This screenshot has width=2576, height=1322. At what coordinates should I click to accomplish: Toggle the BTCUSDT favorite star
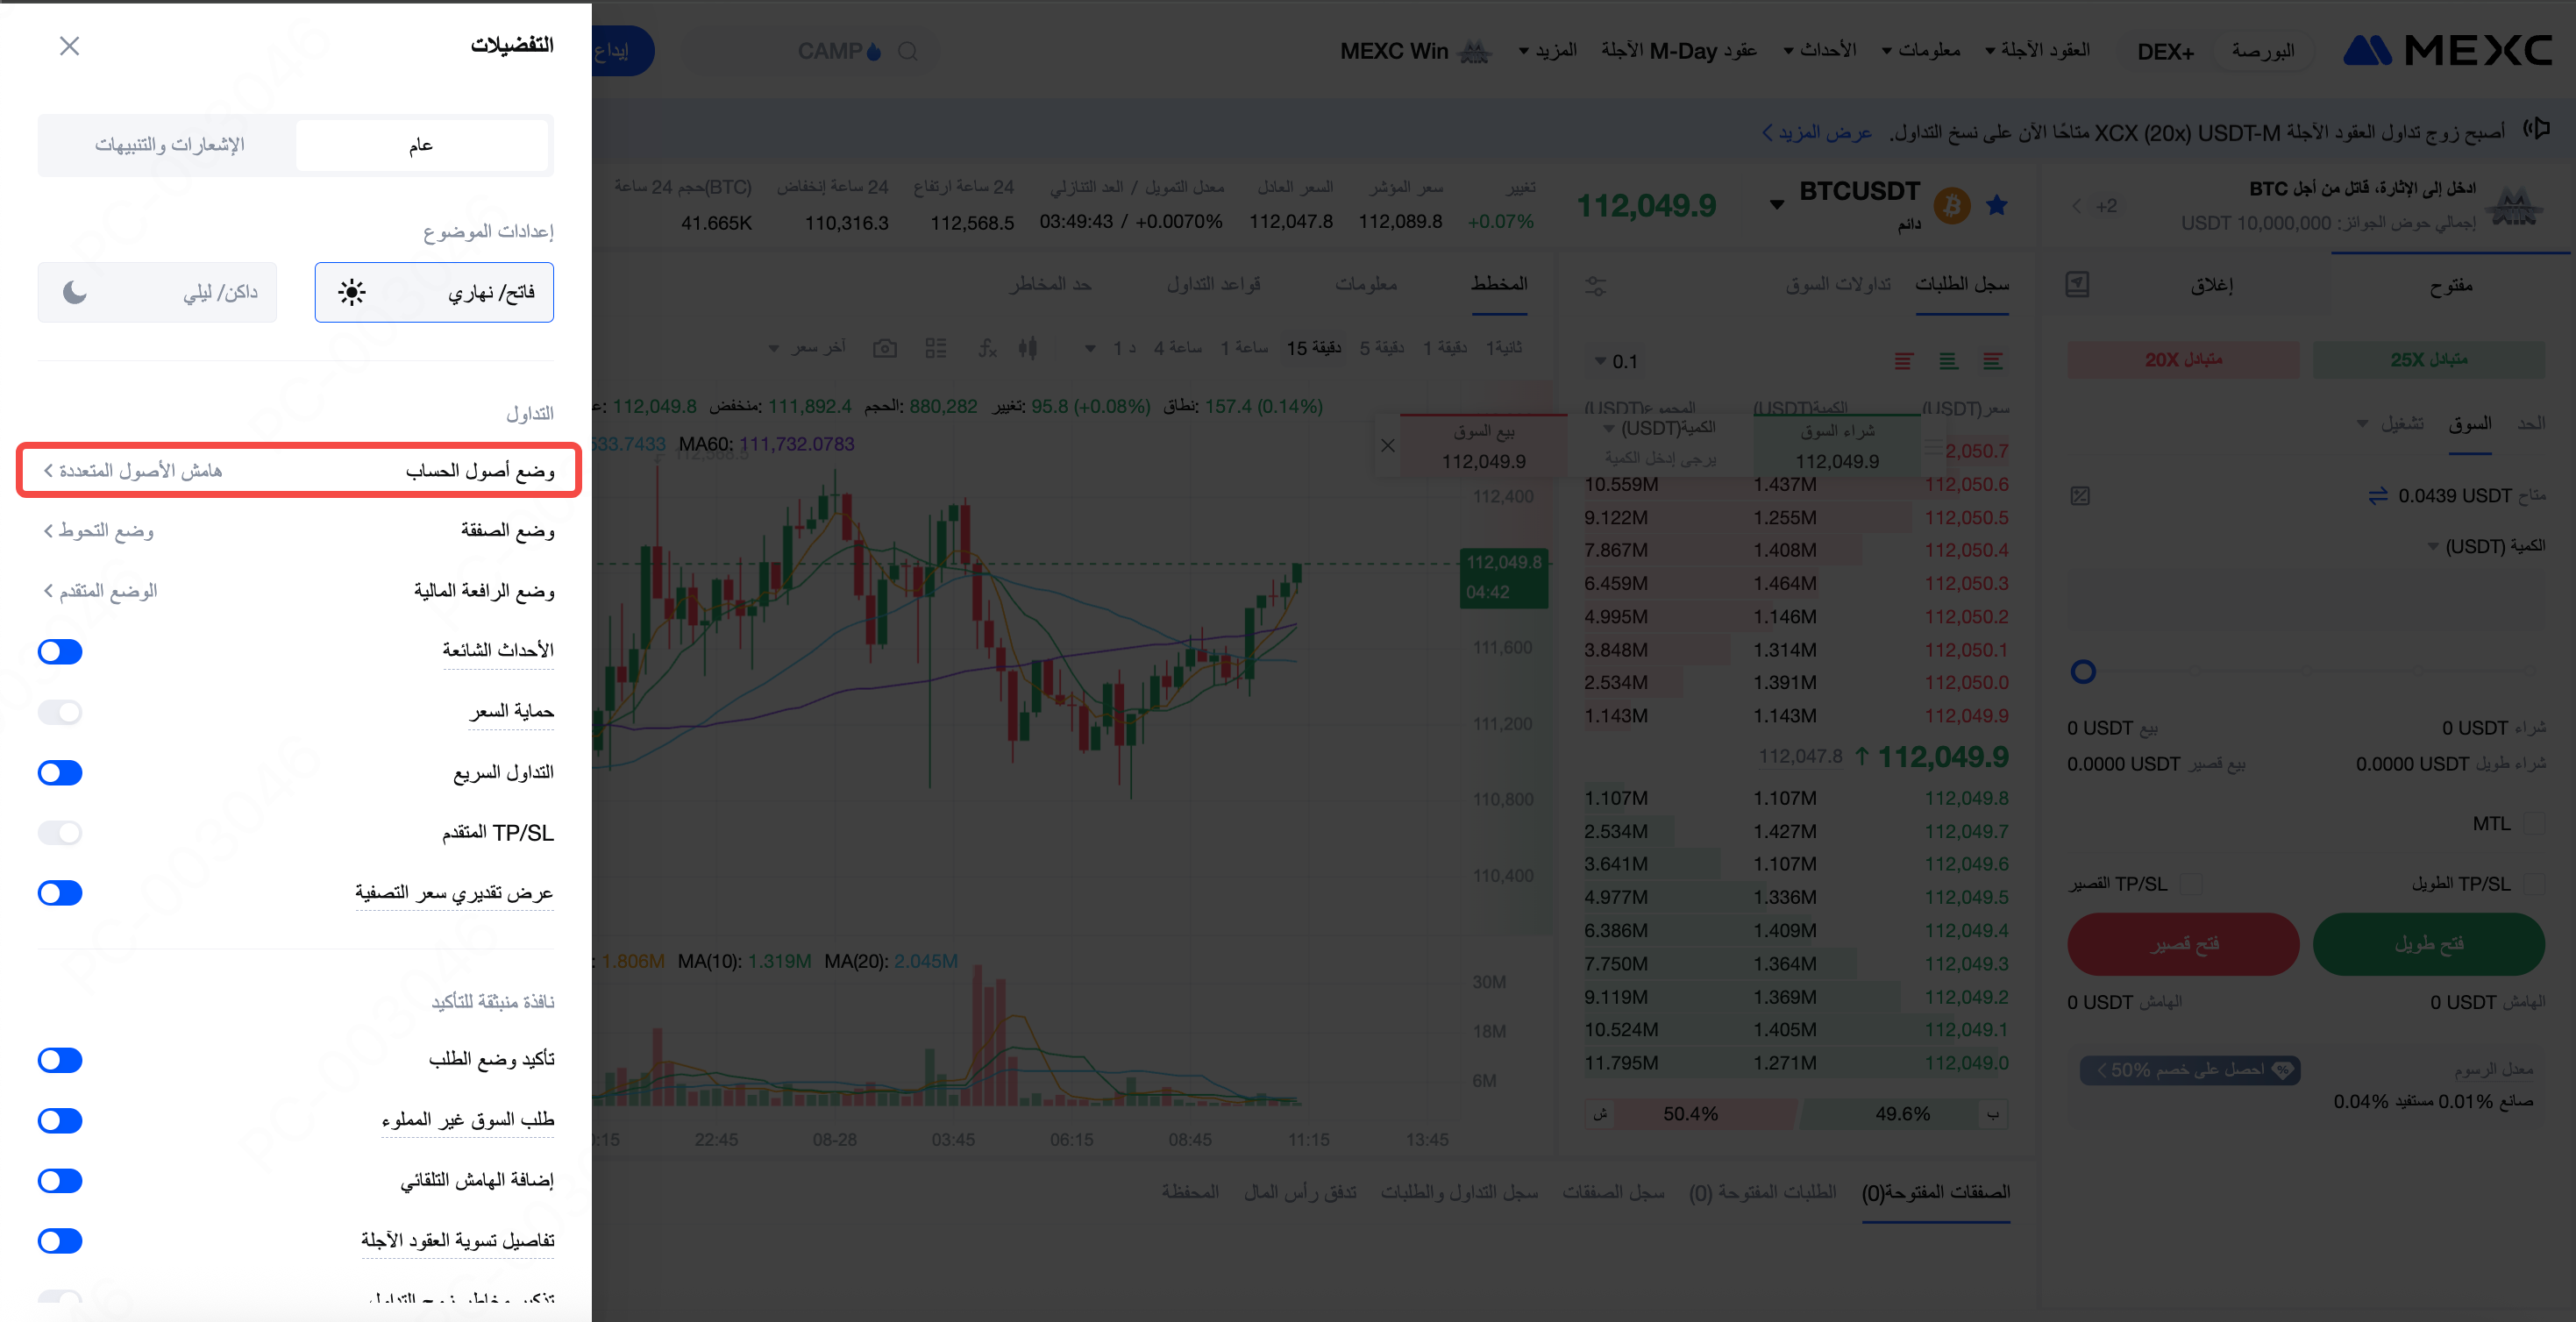1997,205
